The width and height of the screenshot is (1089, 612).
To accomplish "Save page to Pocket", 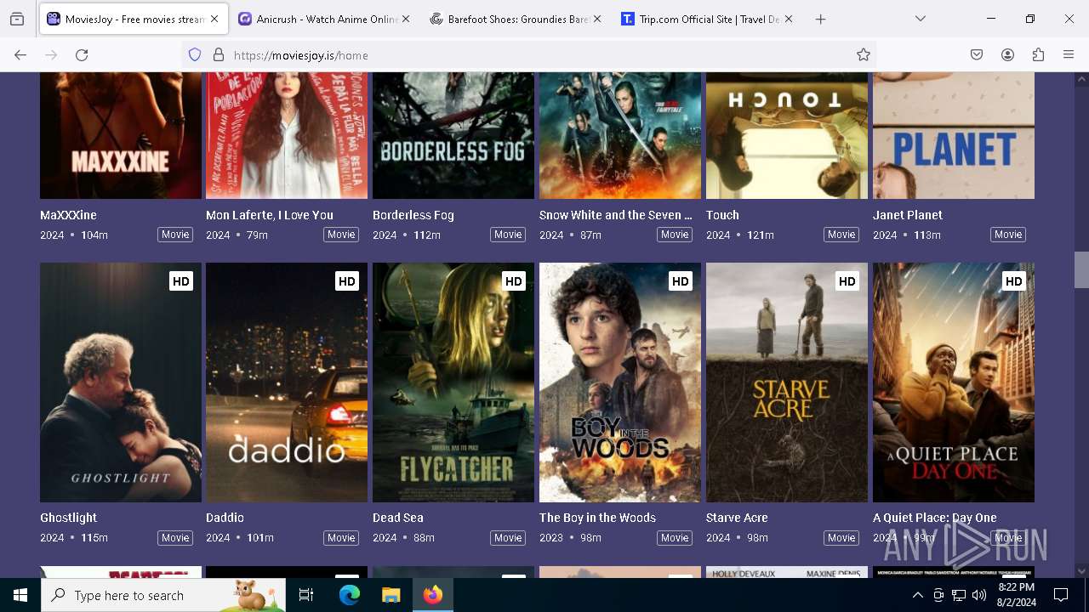I will point(977,55).
